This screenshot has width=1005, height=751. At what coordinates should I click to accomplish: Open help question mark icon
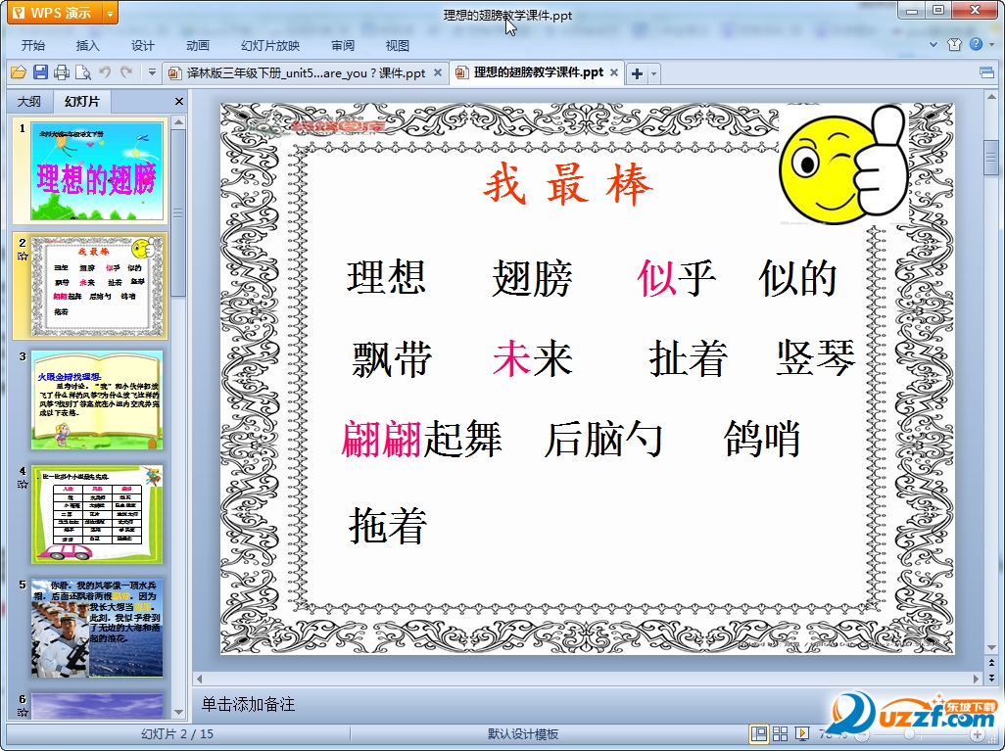(x=976, y=44)
